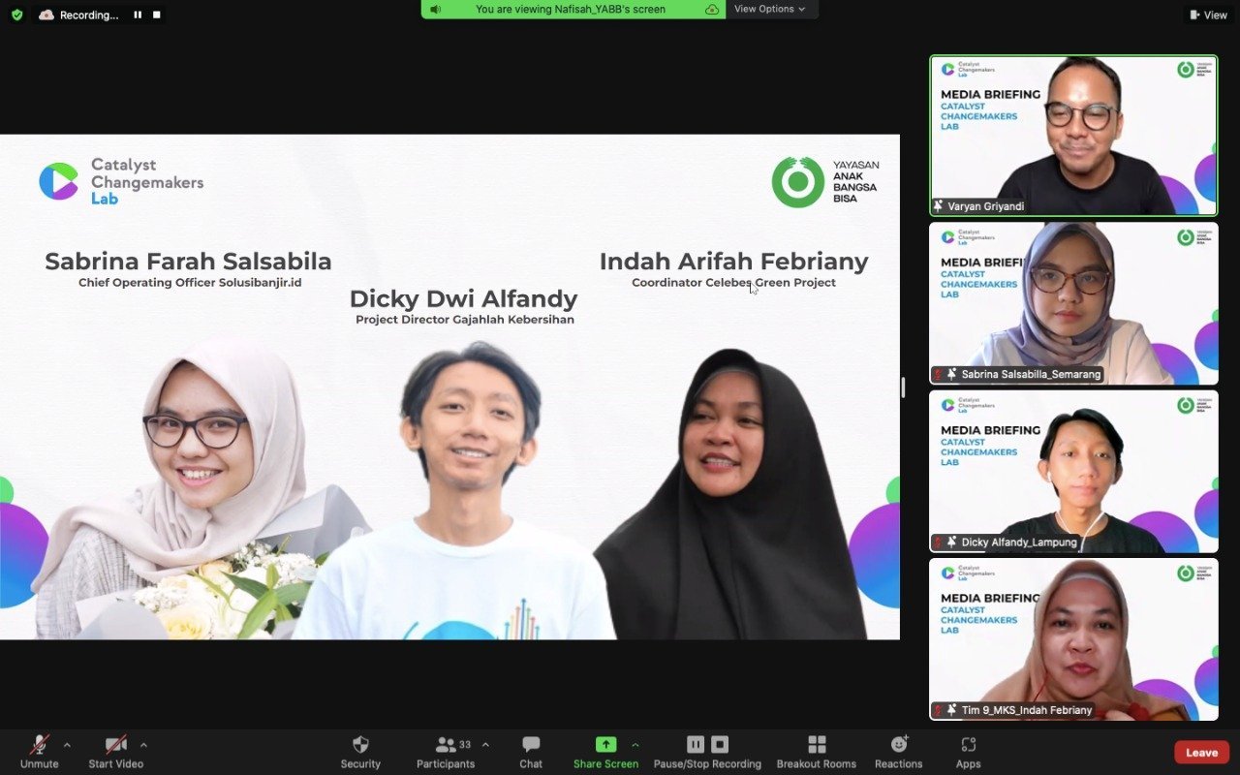Stop the recording in the top bar
This screenshot has height=775, width=1240.
click(x=157, y=15)
